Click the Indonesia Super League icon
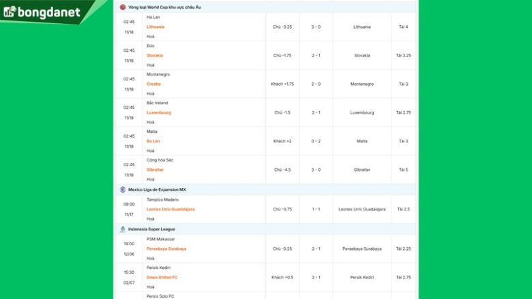 coord(123,229)
